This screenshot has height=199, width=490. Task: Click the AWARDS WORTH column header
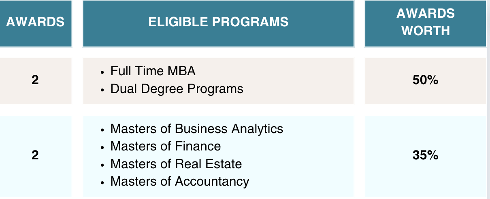(x=425, y=22)
